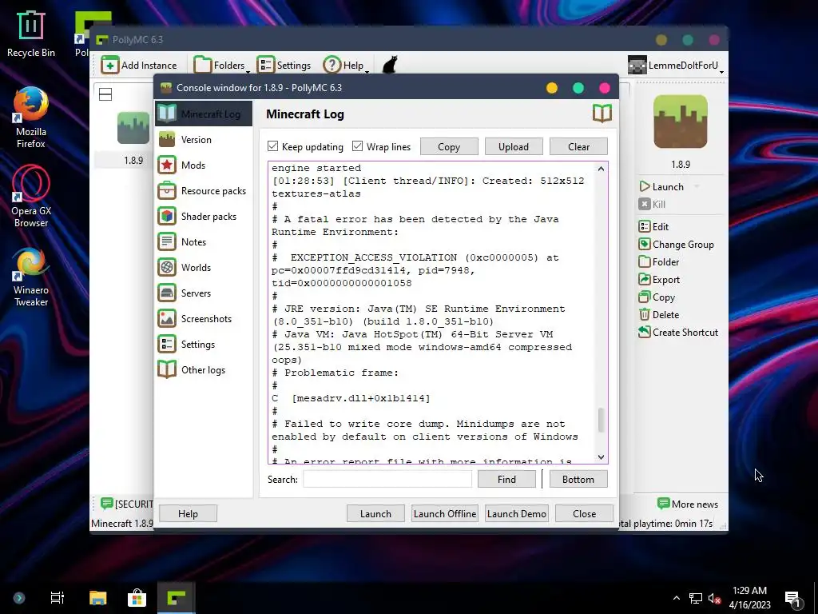The width and height of the screenshot is (818, 614).
Task: Open the LemmeDoItForU account dropdown
Action: click(676, 66)
